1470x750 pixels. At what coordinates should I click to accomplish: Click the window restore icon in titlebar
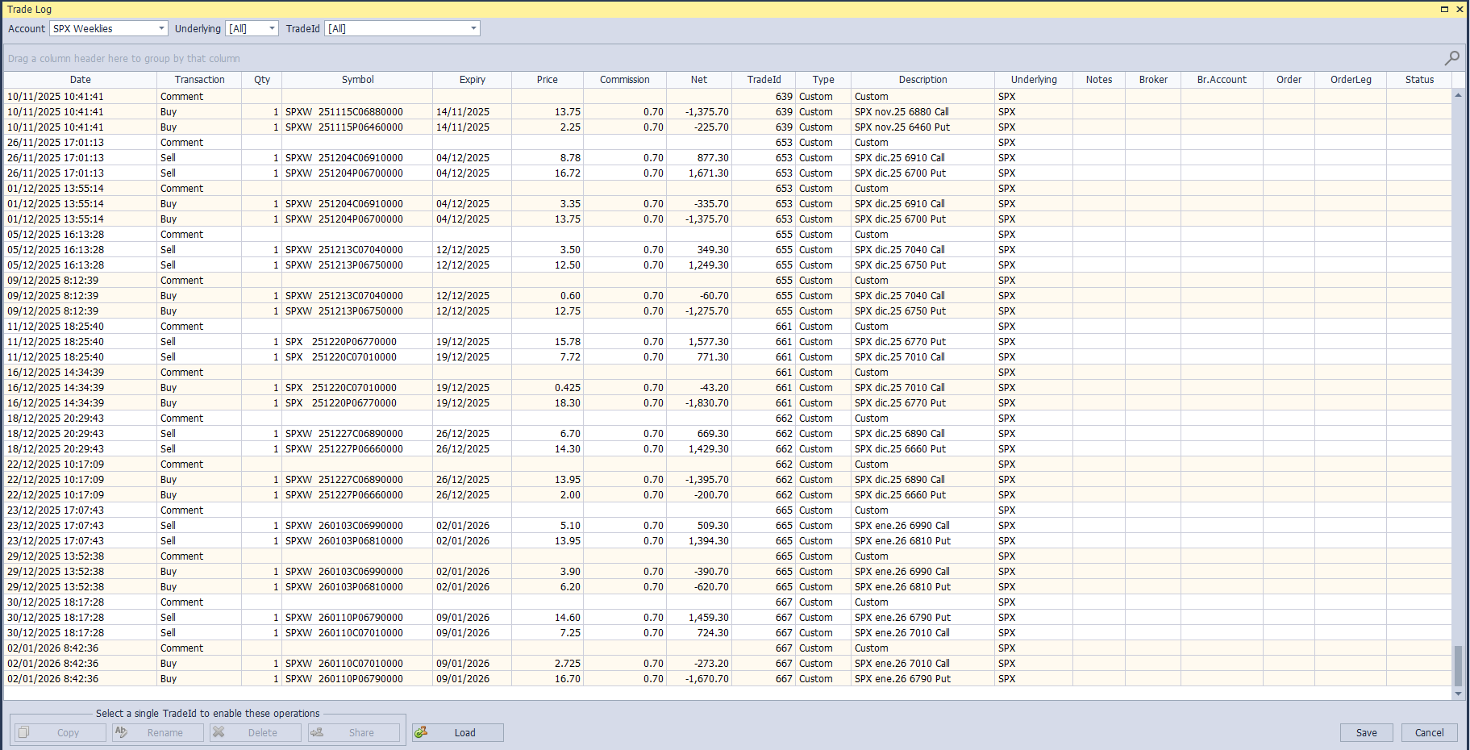pos(1444,9)
